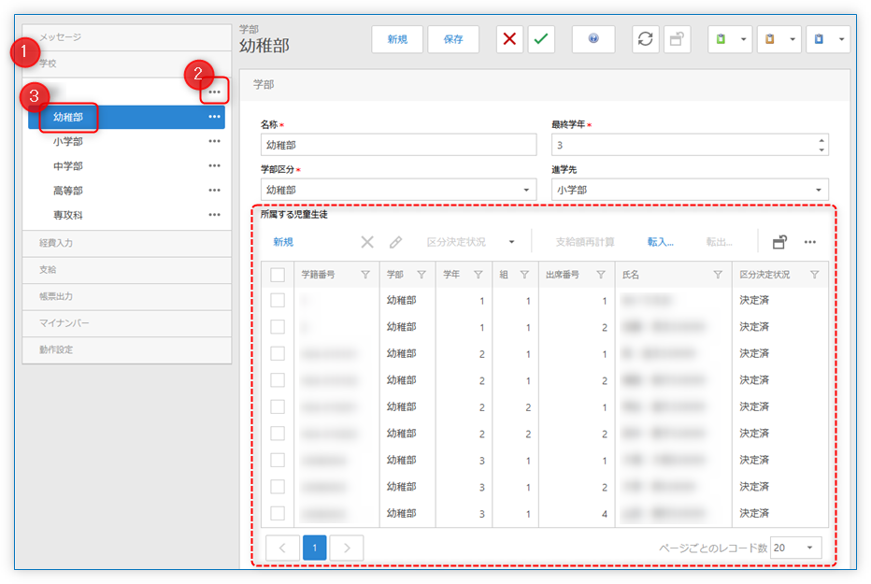This screenshot has height=584, width=871.
Task: Click the 保存 save button
Action: [453, 39]
